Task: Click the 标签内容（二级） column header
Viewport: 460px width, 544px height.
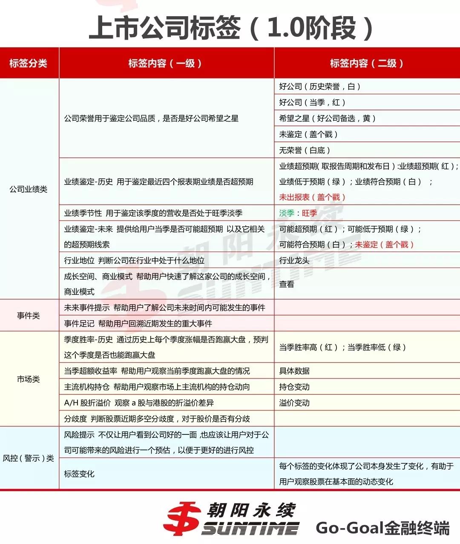Action: point(367,64)
